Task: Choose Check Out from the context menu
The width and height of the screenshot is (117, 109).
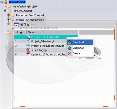Action: [80, 48]
